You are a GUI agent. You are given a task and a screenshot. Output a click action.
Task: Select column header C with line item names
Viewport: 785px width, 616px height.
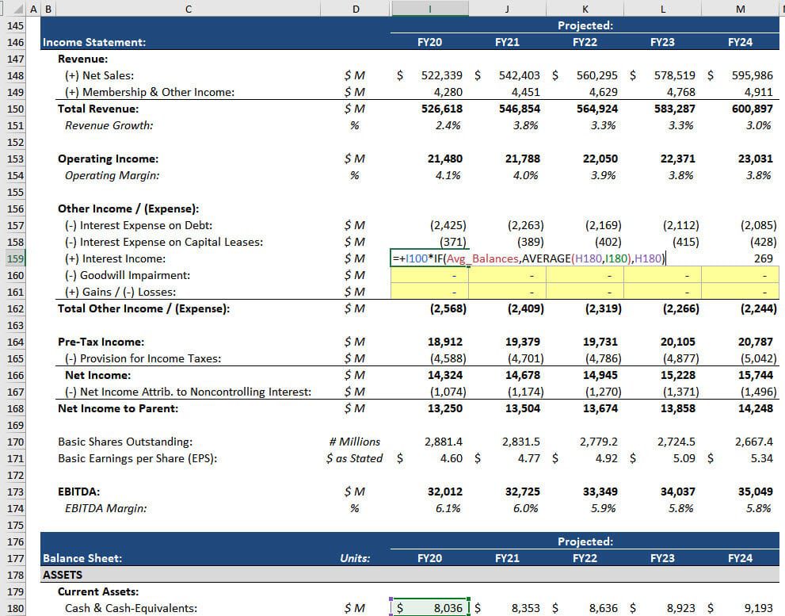pyautogui.click(x=188, y=9)
